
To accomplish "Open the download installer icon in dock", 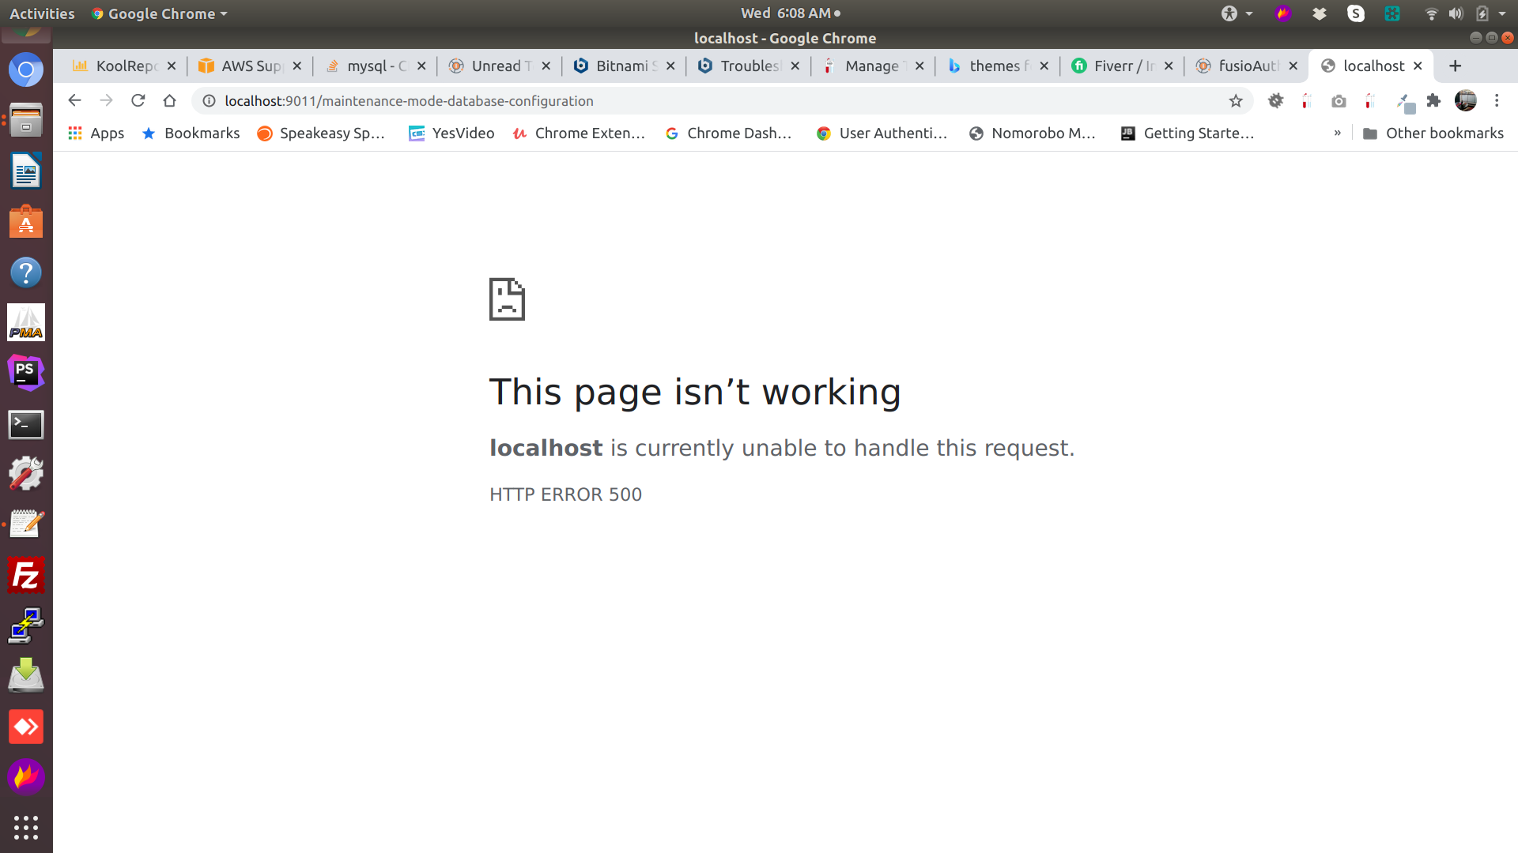I will coord(26,676).
